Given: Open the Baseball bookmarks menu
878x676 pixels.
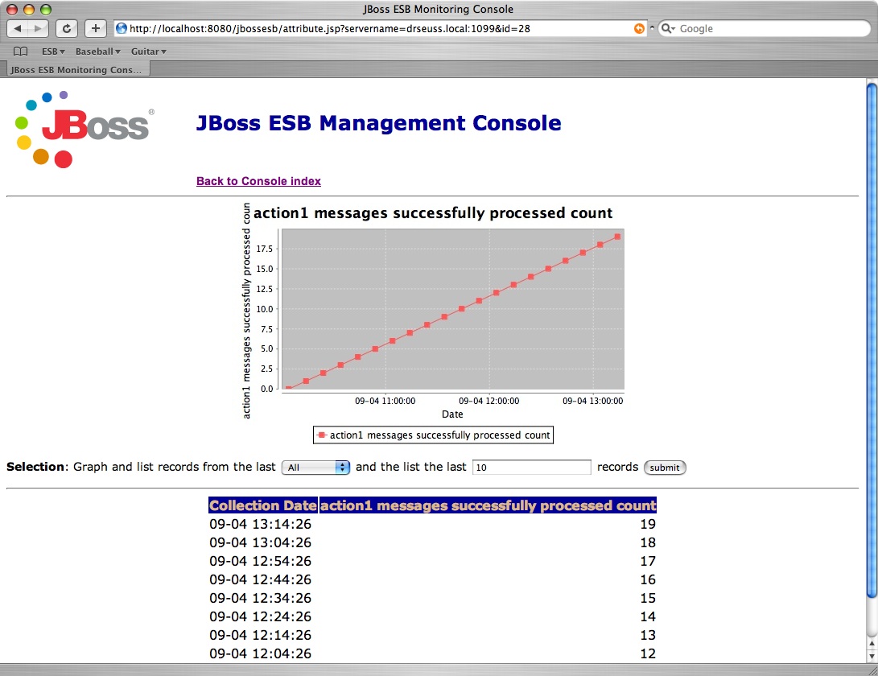Looking at the screenshot, I should click(98, 52).
